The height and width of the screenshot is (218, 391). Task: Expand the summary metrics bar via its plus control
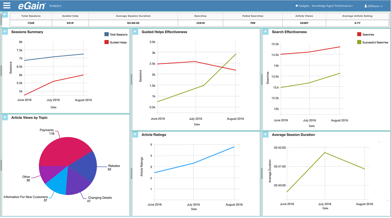[4, 15]
